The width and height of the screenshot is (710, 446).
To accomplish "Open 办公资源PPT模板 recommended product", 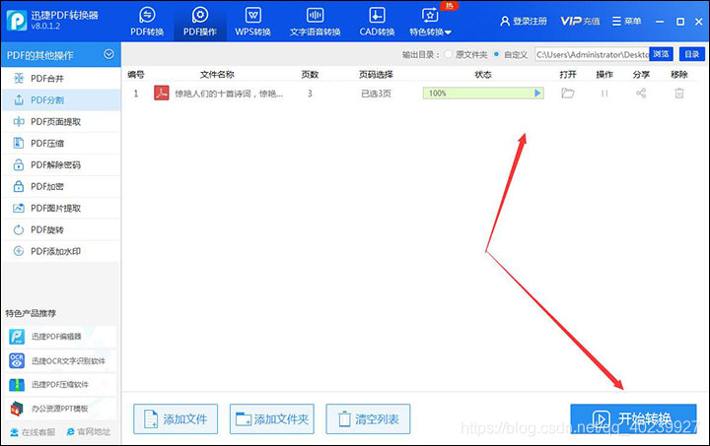I will pyautogui.click(x=61, y=409).
